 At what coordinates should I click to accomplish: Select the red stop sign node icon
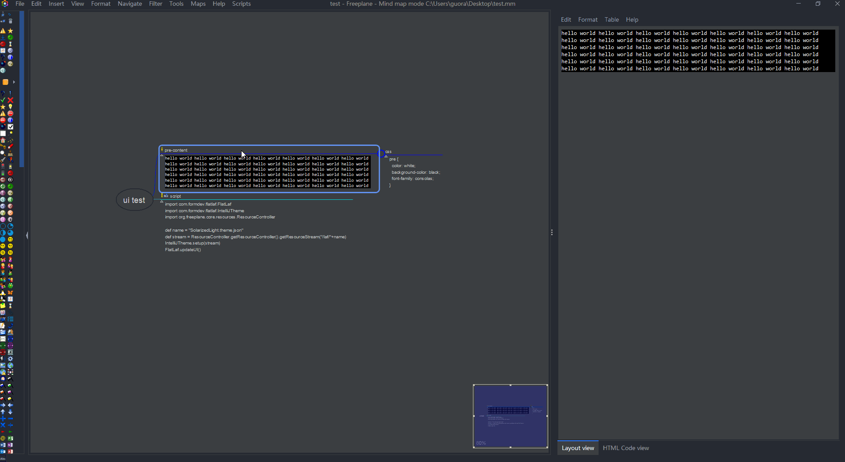point(11,113)
